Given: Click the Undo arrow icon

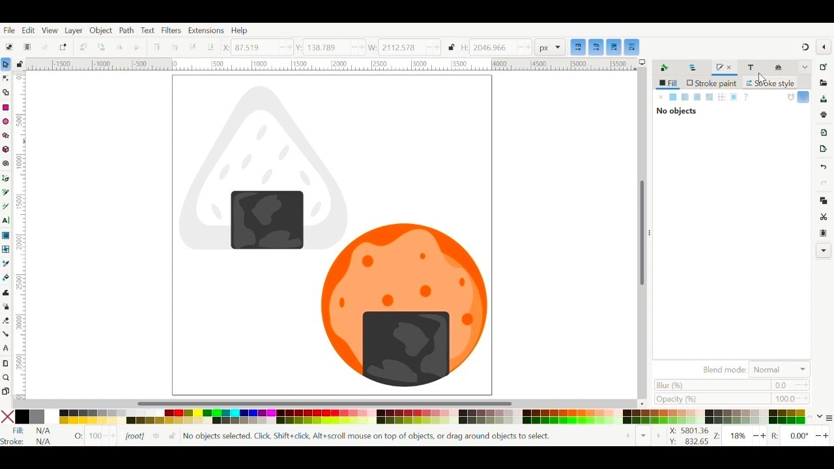Looking at the screenshot, I should point(824,167).
